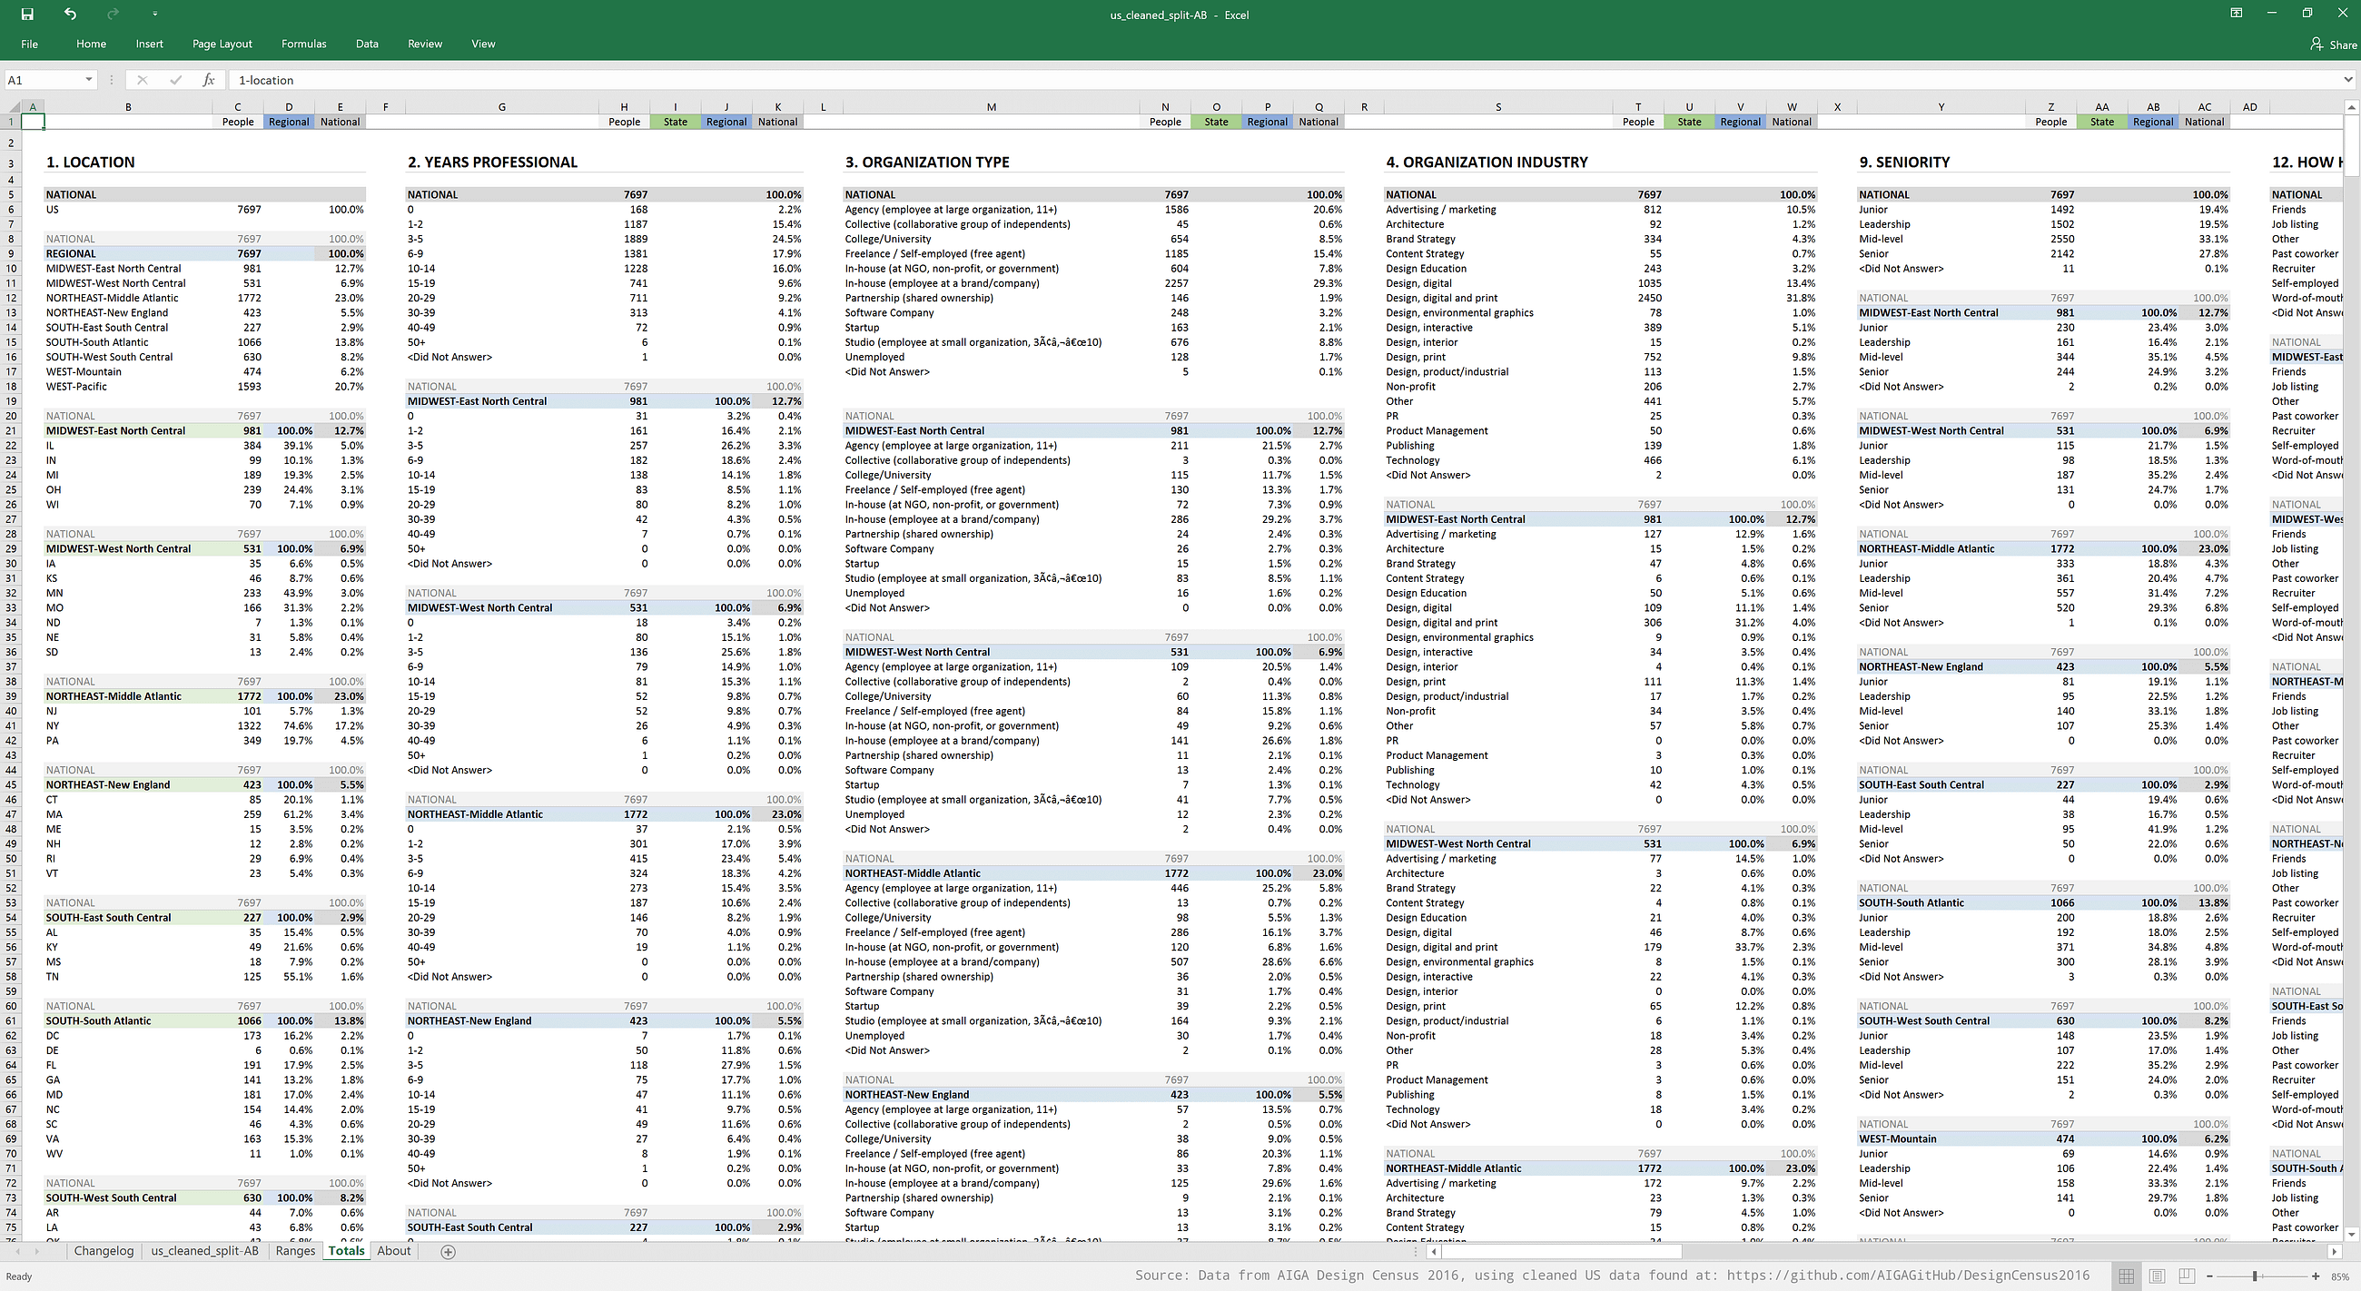Click the Save icon in quick access toolbar
The width and height of the screenshot is (2361, 1291).
coord(27,14)
